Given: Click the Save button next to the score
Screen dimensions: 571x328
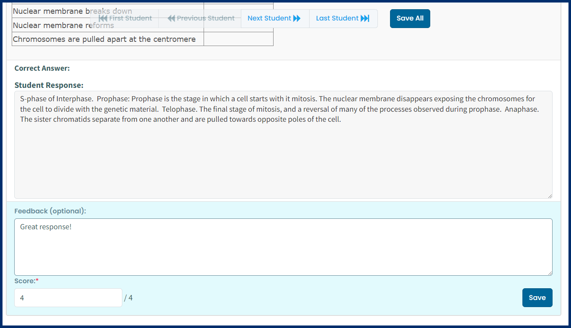Looking at the screenshot, I should [537, 297].
